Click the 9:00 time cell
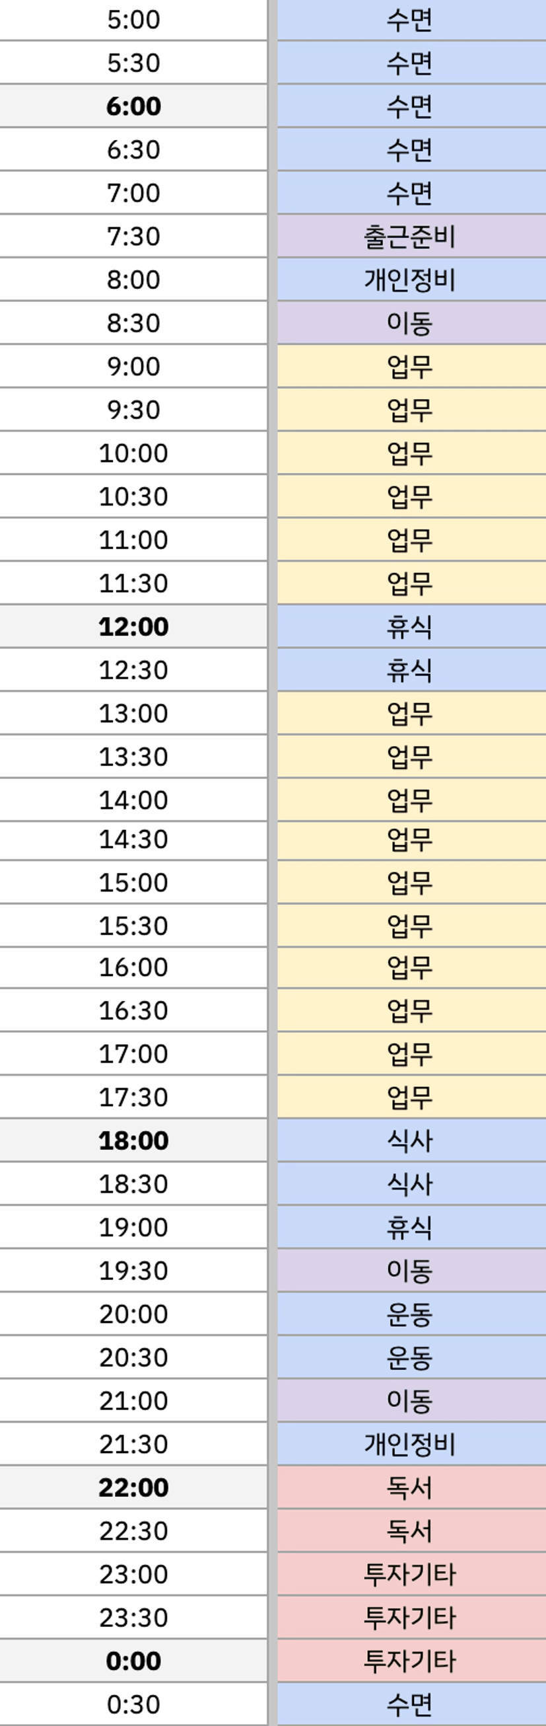This screenshot has width=546, height=1726. pos(133,367)
